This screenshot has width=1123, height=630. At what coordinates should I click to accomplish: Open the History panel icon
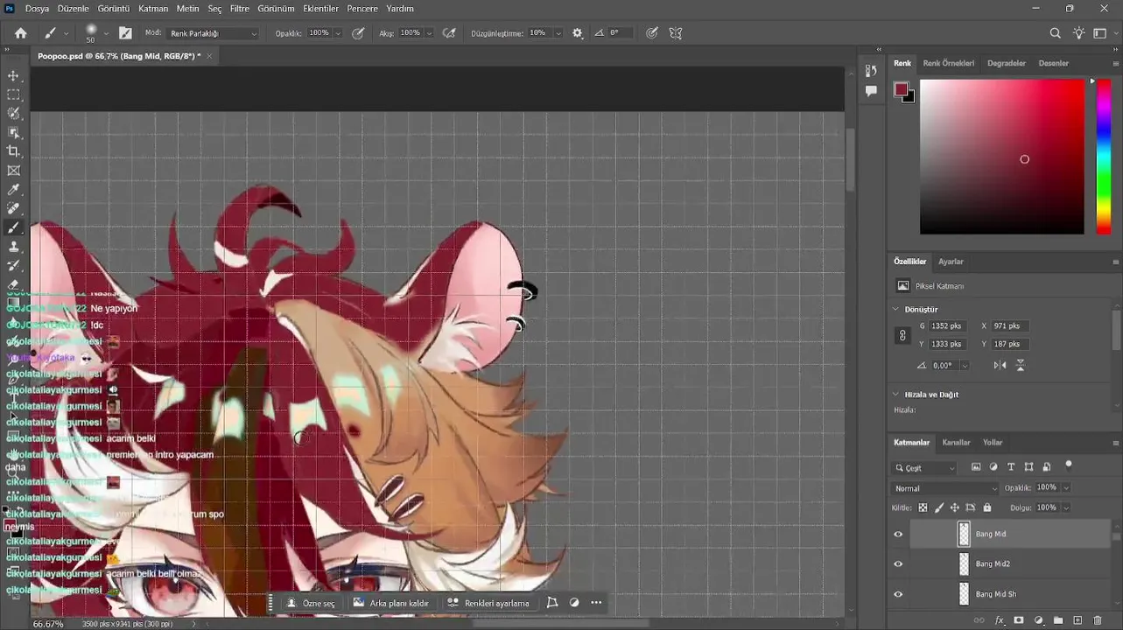871,71
